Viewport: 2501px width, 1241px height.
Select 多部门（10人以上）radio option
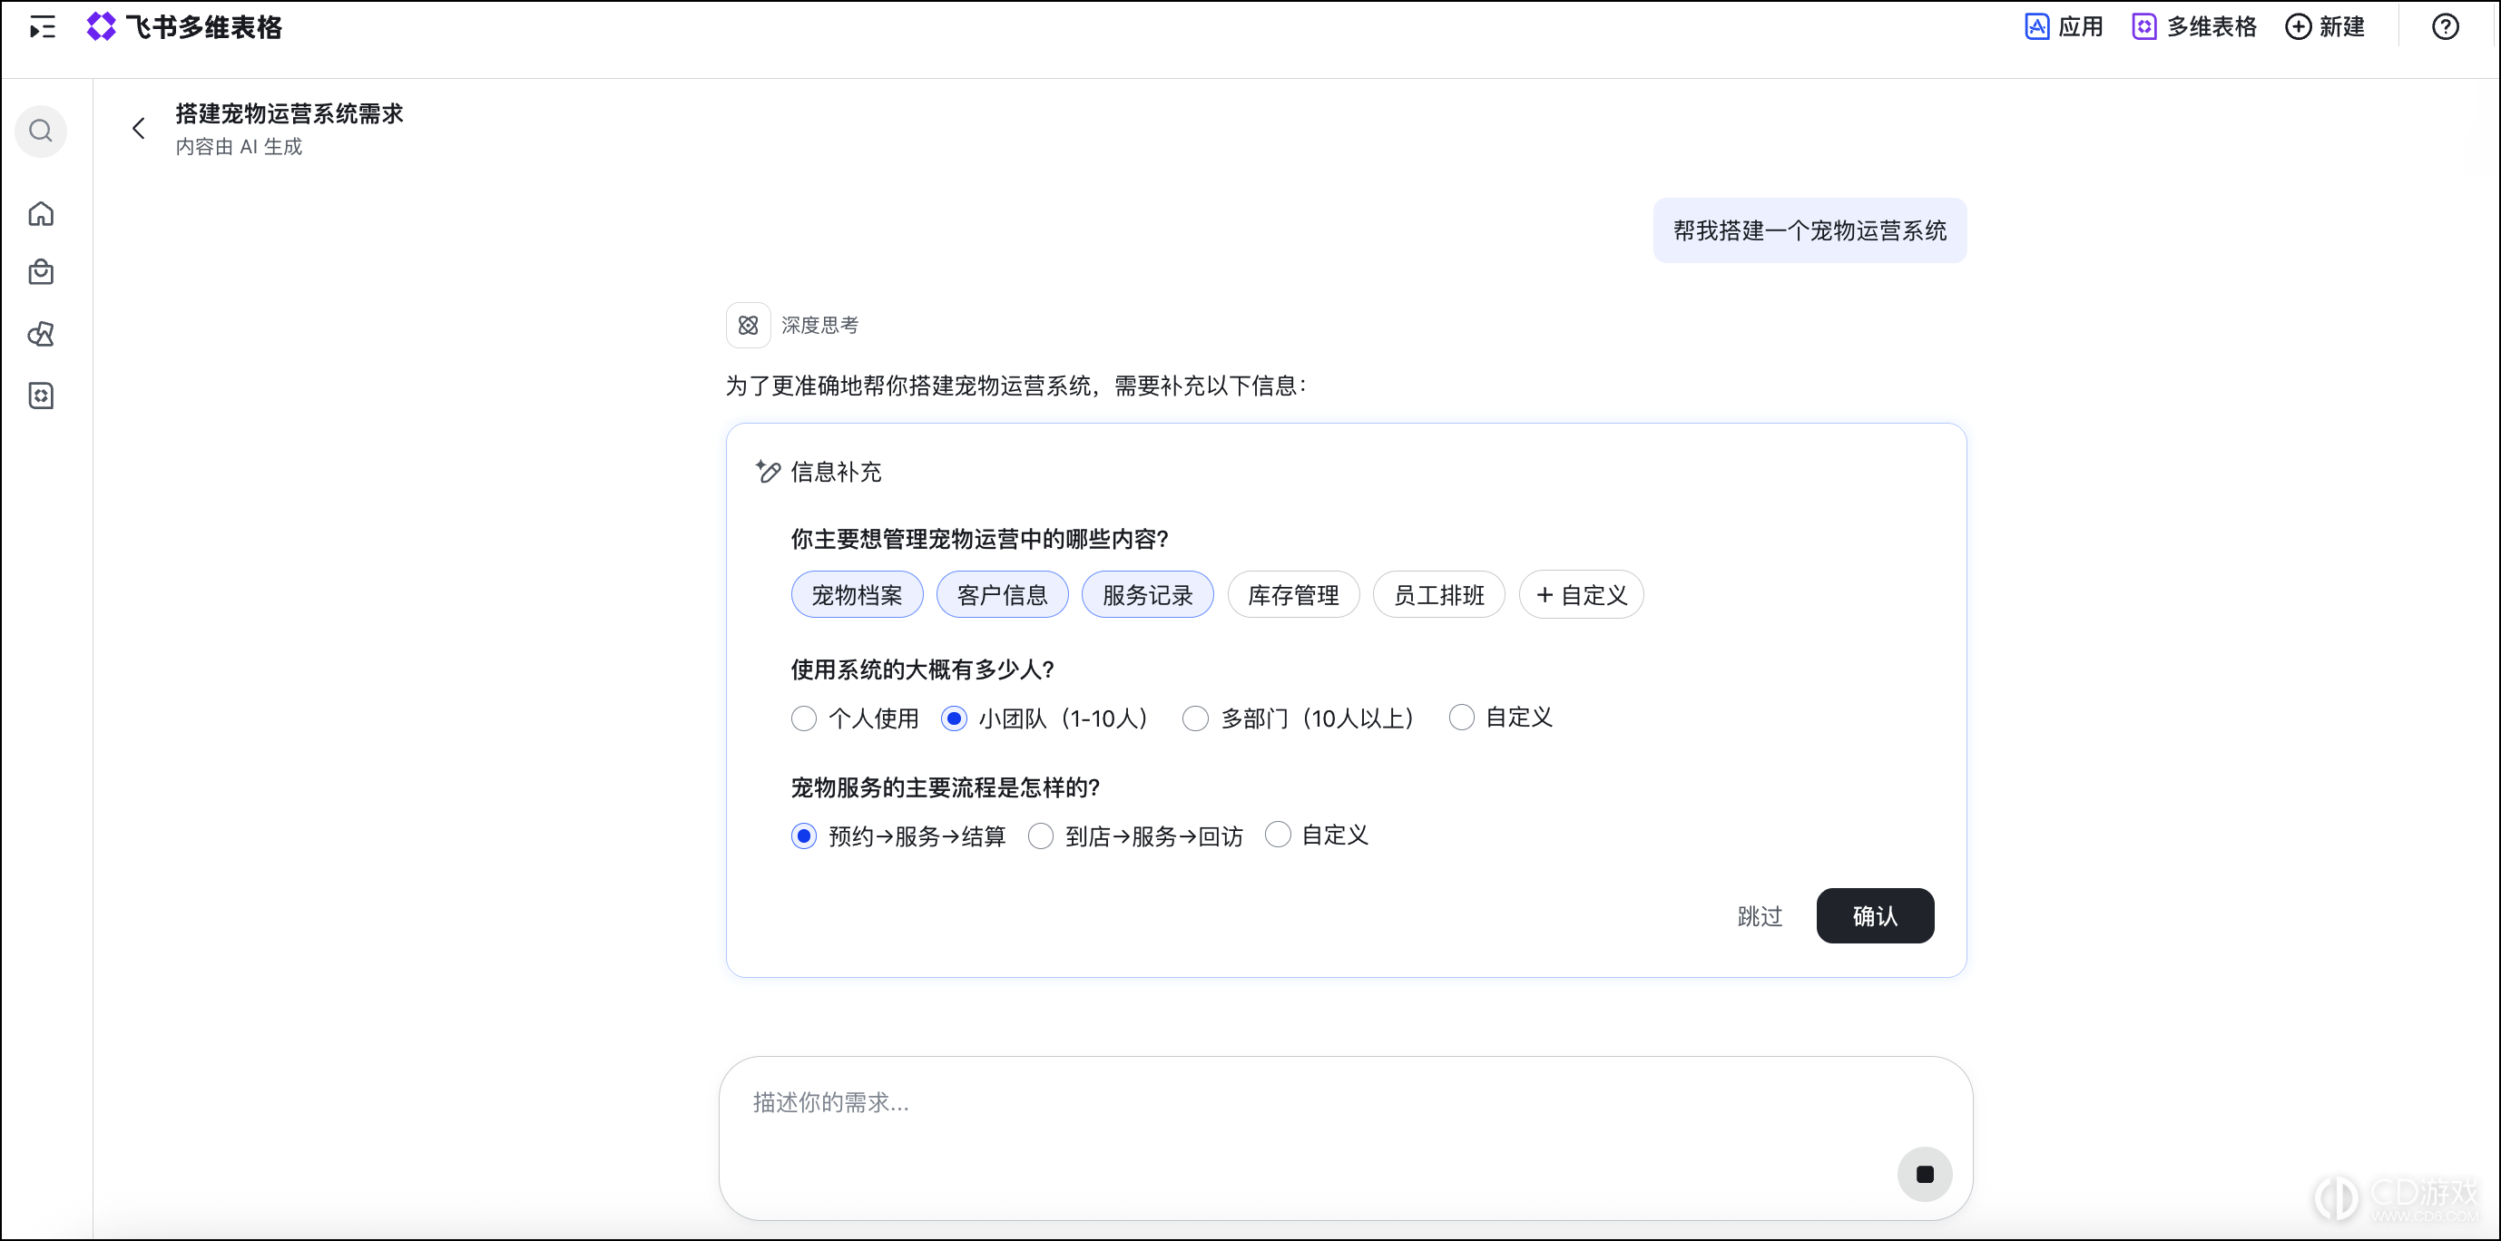coord(1298,718)
